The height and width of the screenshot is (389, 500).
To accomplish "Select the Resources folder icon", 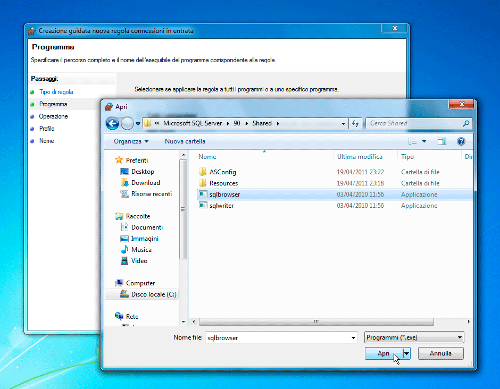I will coord(203,183).
